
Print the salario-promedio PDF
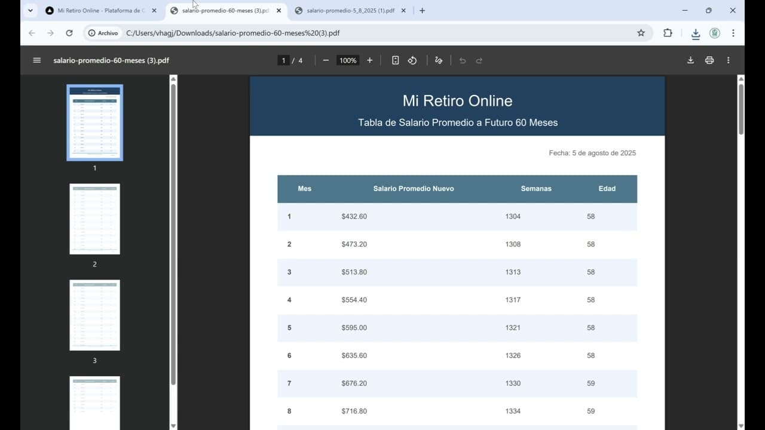tap(709, 60)
